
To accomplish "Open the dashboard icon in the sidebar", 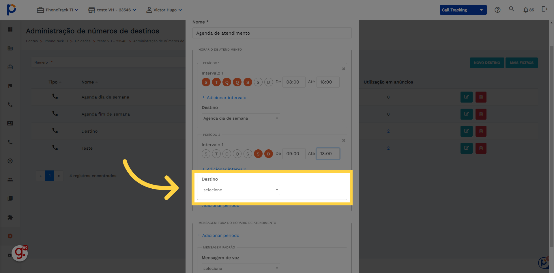I will (x=10, y=29).
